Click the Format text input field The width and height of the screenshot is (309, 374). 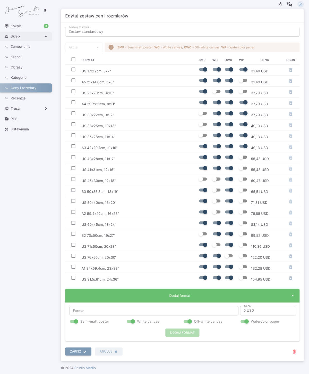(x=154, y=311)
